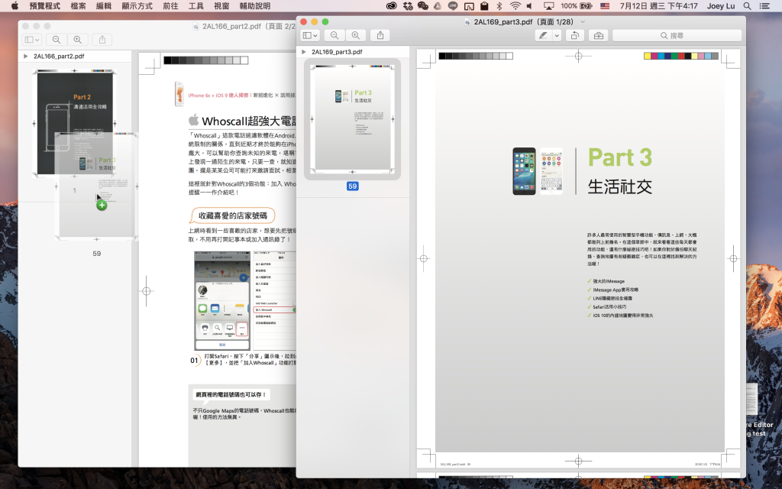Click the 搜尋 search field
The width and height of the screenshot is (782, 489).
tap(677, 35)
